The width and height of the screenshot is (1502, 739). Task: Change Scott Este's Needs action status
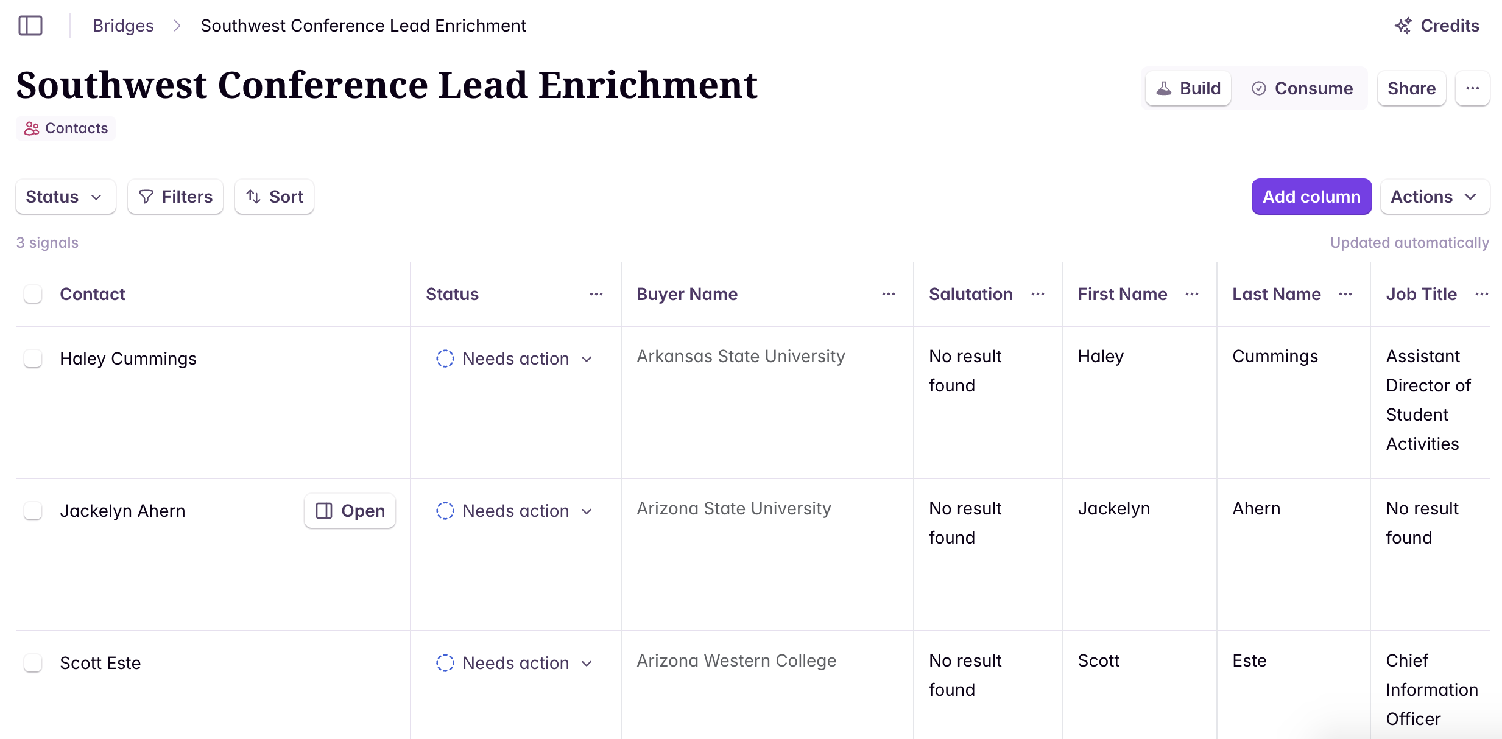515,663
